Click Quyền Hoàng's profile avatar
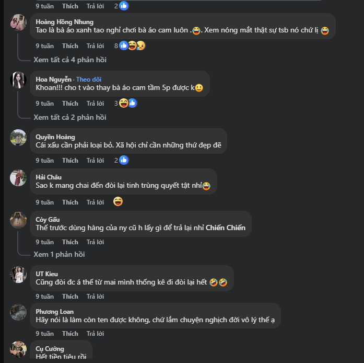This screenshot has height=363, width=364. (18, 138)
